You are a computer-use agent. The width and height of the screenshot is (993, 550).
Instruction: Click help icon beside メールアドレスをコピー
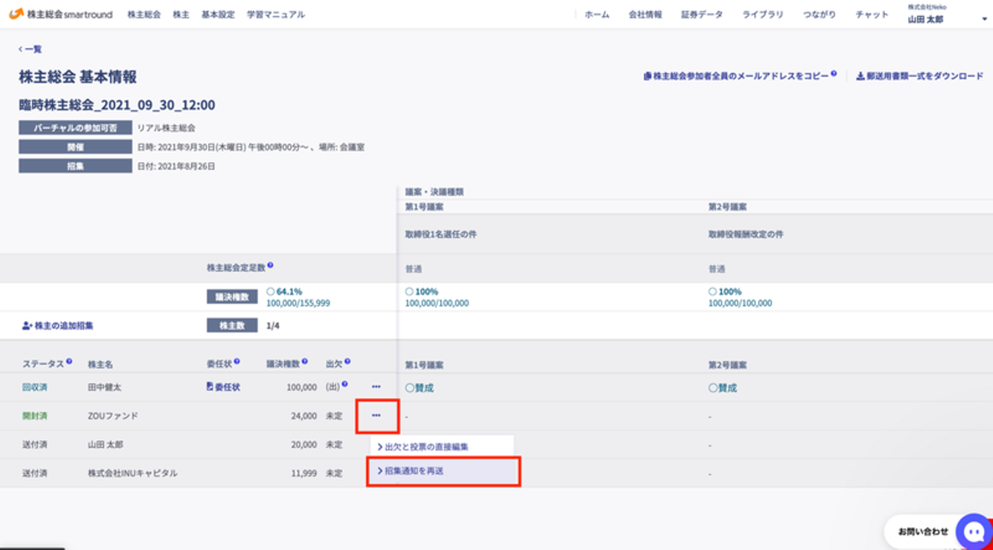pyautogui.click(x=834, y=73)
